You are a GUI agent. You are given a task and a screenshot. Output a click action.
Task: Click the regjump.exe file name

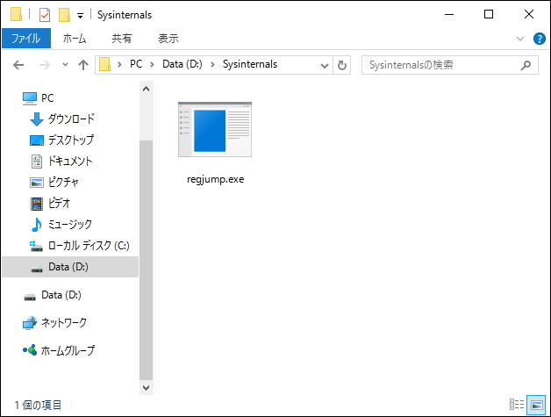click(216, 179)
